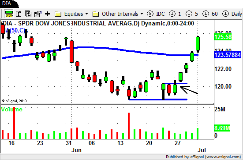This screenshot has width=243, height=160.
Task: Click the date label 27 on time axis
Action: (178, 143)
